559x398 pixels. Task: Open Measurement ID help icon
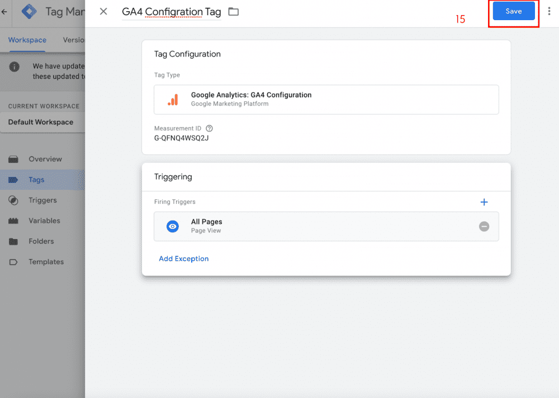click(x=209, y=129)
